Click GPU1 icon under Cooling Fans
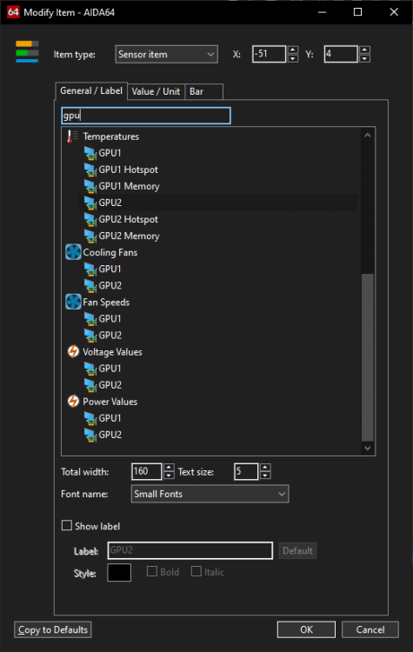413x652 pixels. click(90, 269)
